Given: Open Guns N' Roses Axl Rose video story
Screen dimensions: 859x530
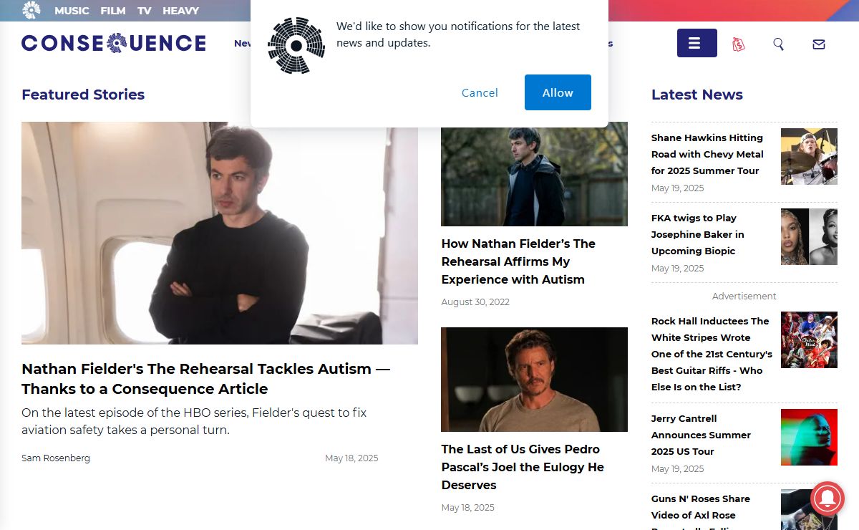Looking at the screenshot, I should pos(700,513).
